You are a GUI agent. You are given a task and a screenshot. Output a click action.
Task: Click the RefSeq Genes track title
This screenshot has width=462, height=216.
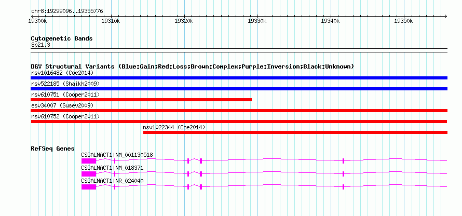click(x=53, y=148)
